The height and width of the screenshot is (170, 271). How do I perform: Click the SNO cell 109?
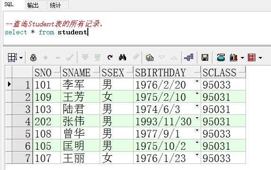tap(47, 97)
